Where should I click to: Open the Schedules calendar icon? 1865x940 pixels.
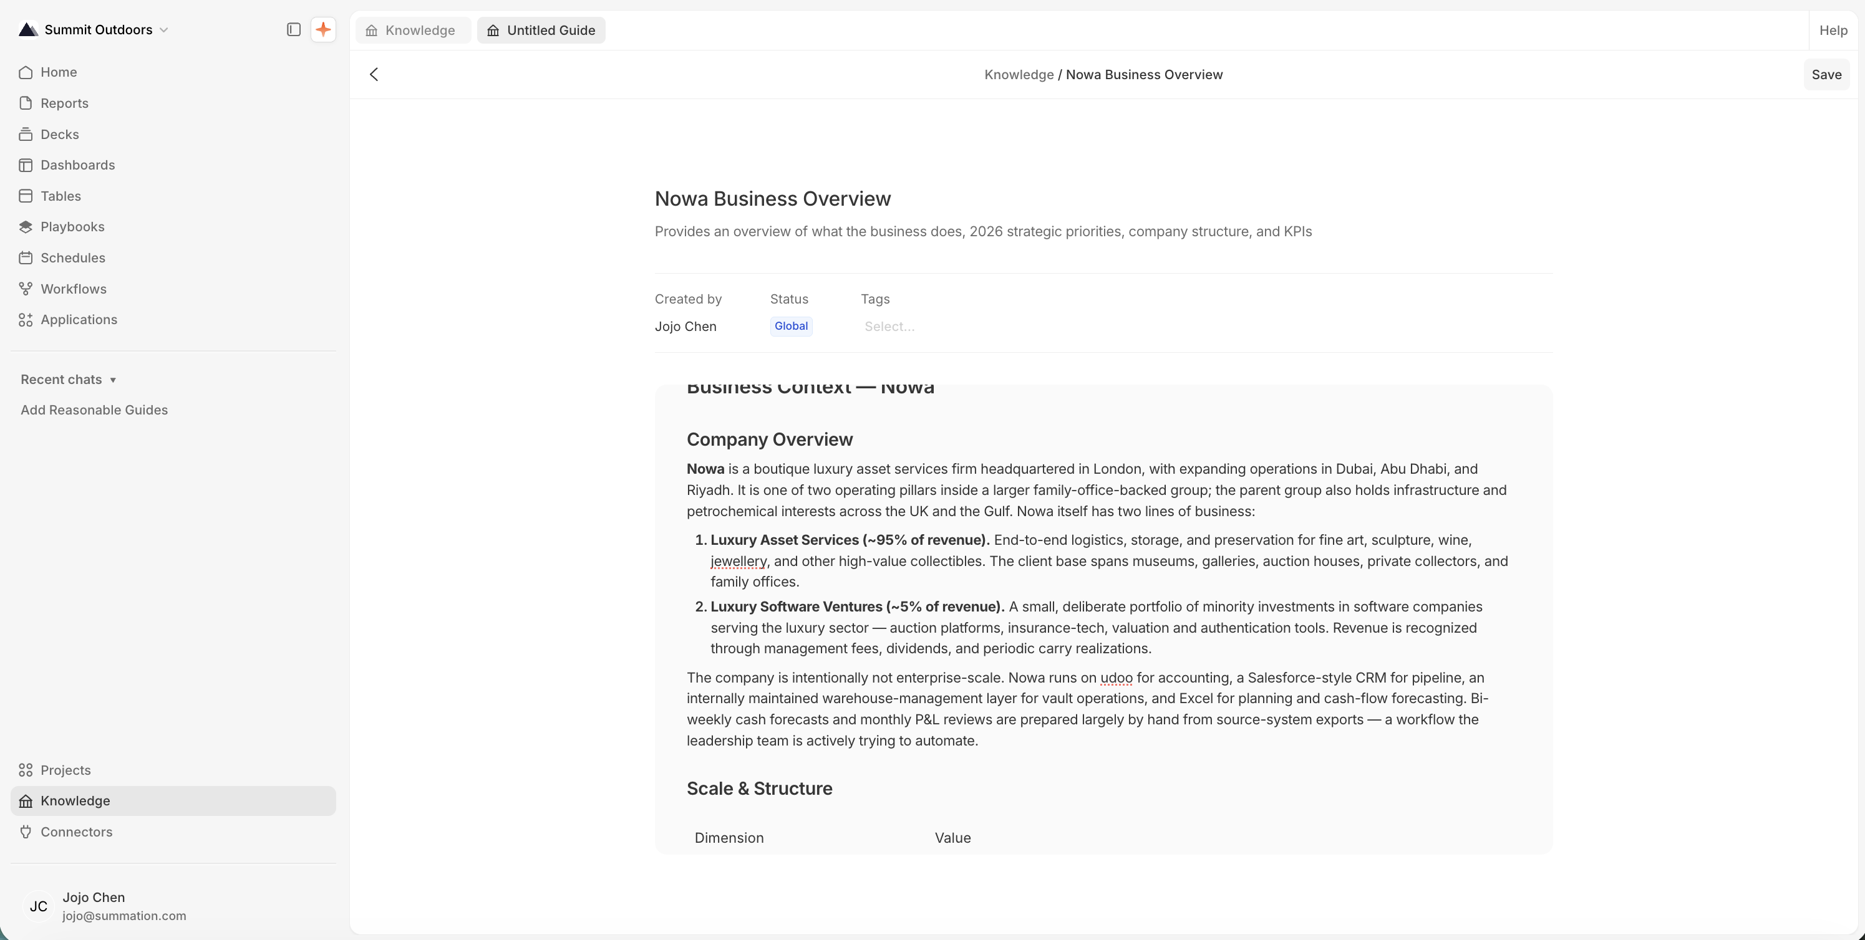[26, 258]
